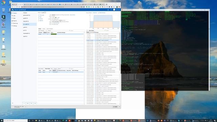Switch to the Nodes tab
This screenshot has width=217, height=122.
click(40, 29)
